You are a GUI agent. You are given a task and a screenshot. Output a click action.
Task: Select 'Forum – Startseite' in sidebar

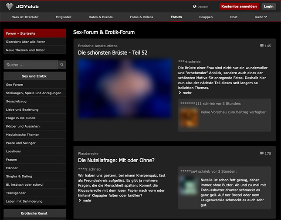tap(35, 33)
